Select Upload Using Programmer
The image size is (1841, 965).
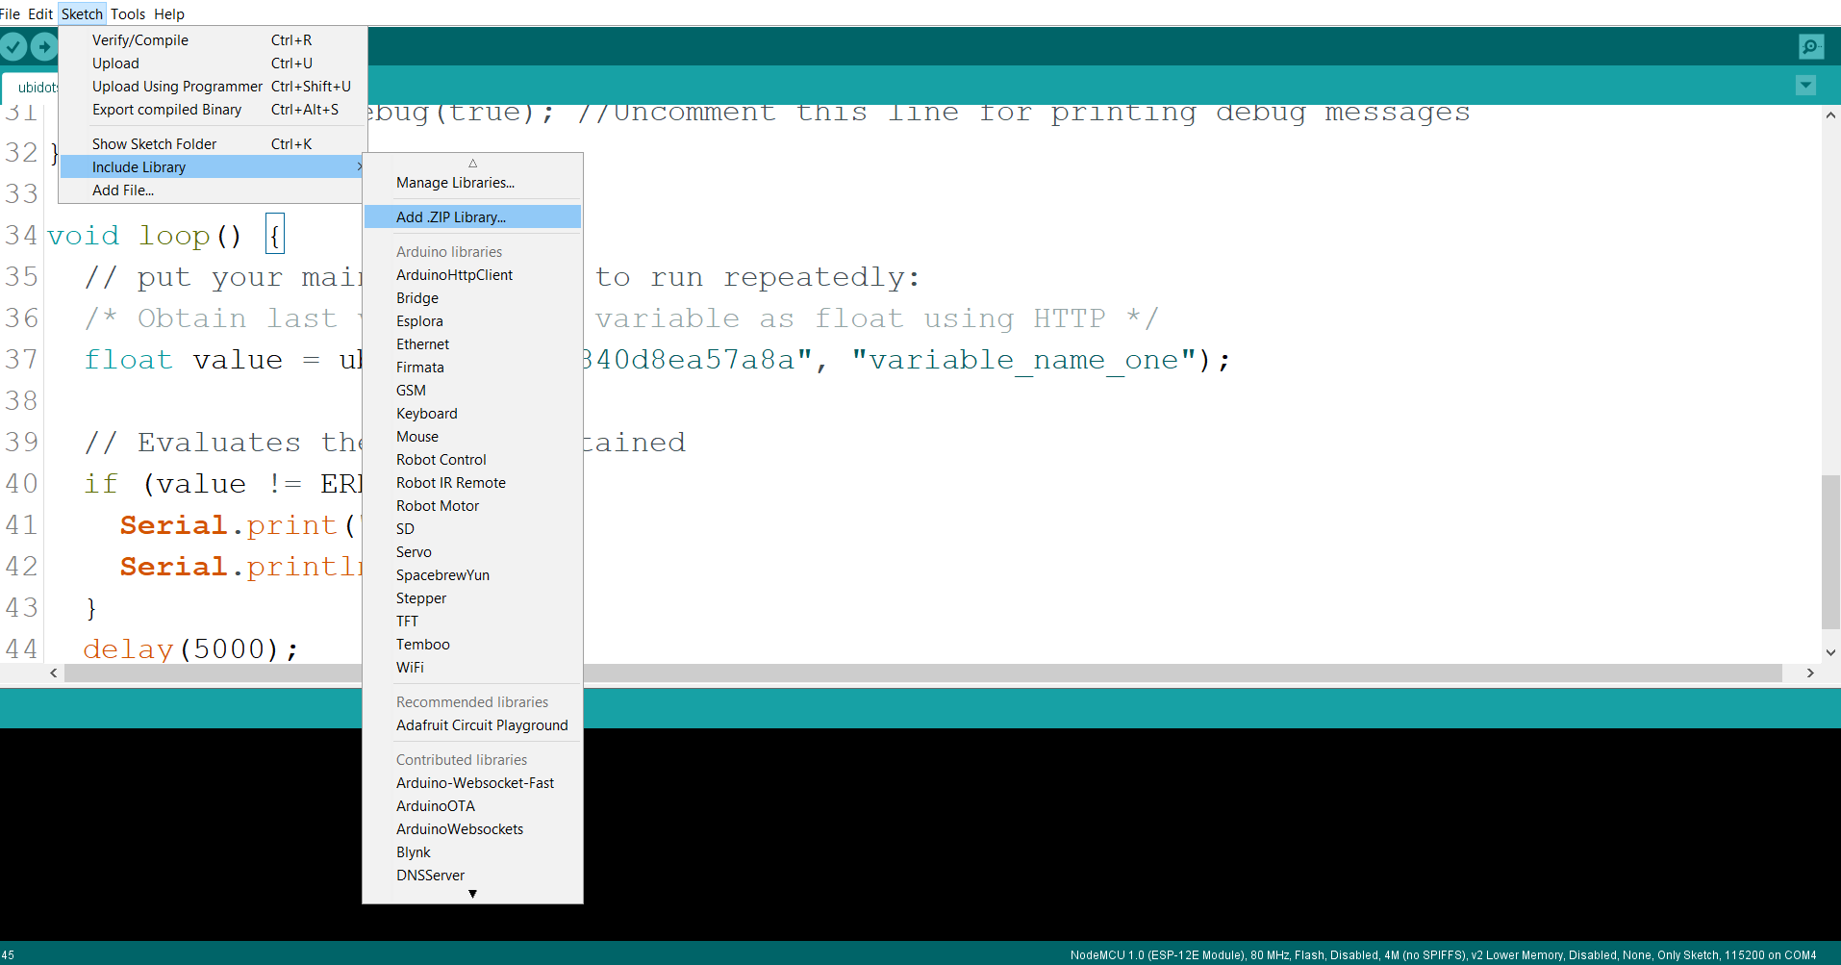[x=213, y=87]
